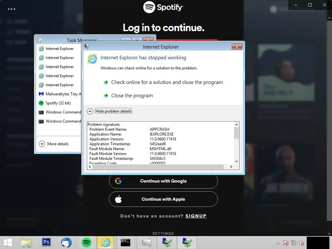Screen dimensions: 332x249
Task: Open the SIGNUP link
Action: coord(196,216)
